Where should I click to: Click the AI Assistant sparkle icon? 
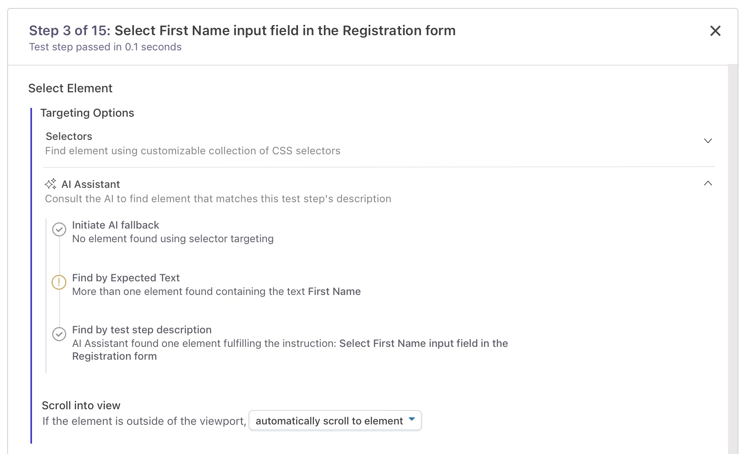pos(50,184)
